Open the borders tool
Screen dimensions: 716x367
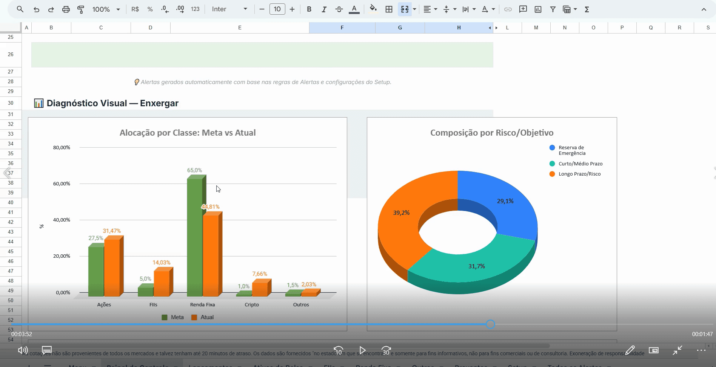[389, 9]
